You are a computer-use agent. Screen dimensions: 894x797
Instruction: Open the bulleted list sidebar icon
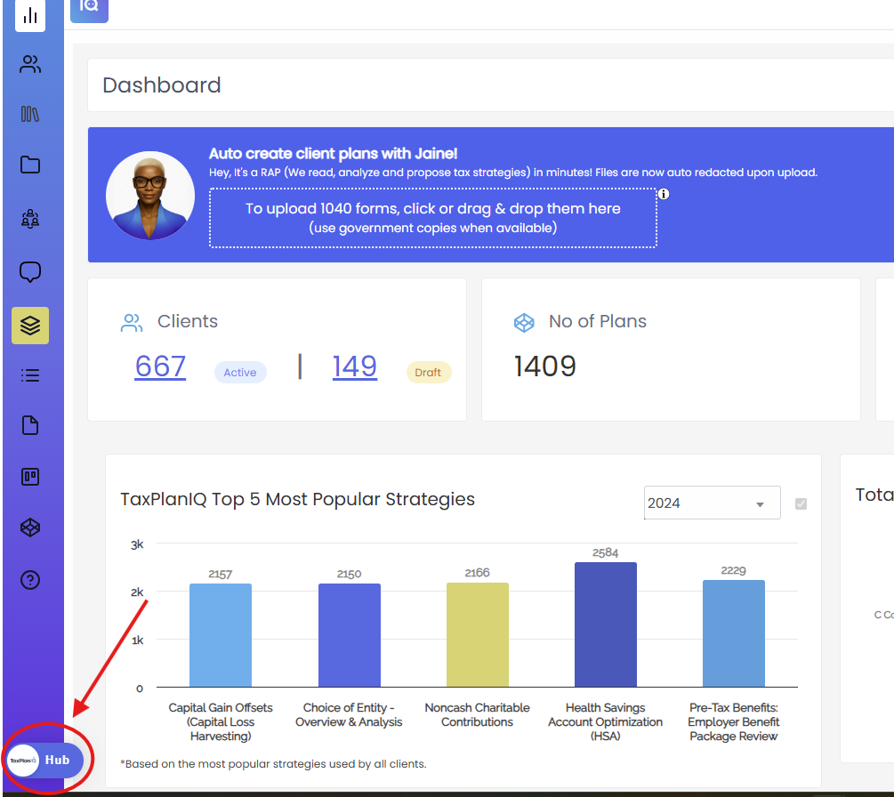coord(30,375)
